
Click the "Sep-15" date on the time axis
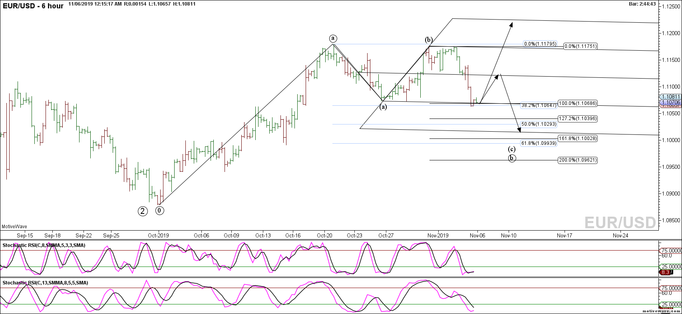pyautogui.click(x=25, y=235)
